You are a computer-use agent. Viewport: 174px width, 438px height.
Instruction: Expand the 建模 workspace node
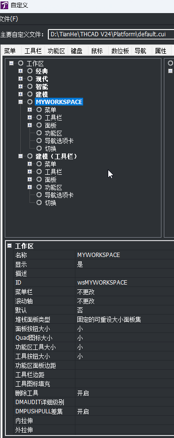coord(20,94)
